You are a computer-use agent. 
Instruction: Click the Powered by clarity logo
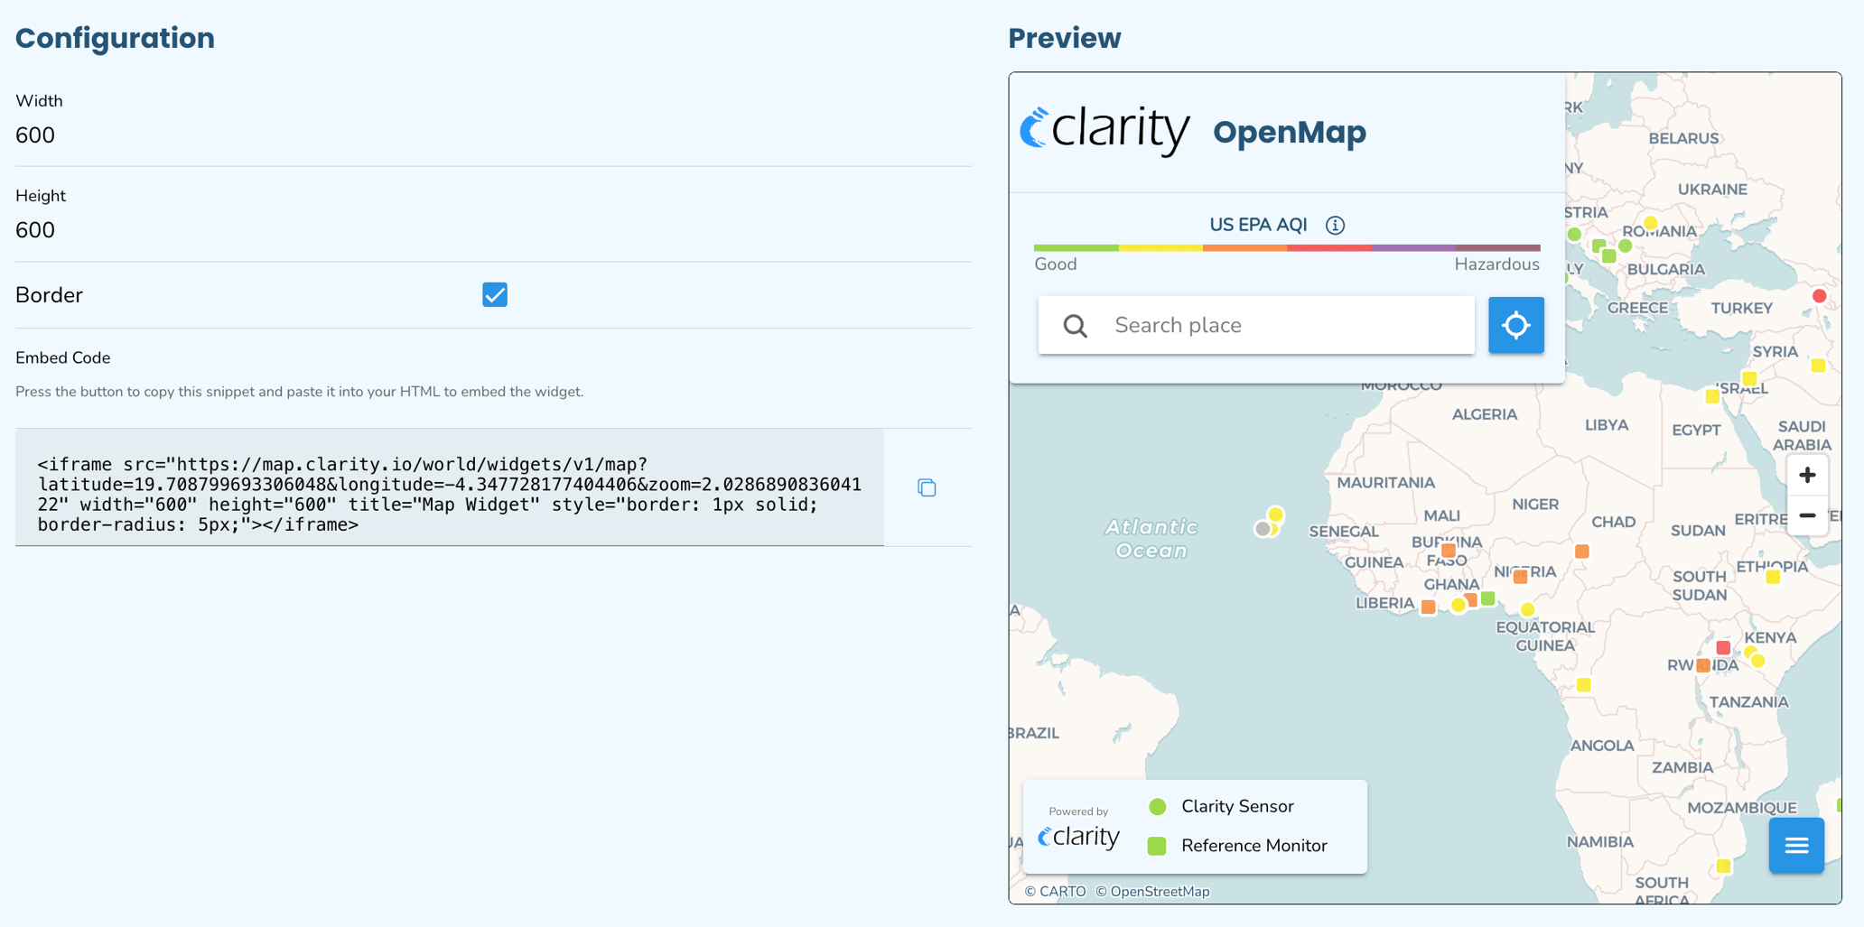pos(1079,835)
